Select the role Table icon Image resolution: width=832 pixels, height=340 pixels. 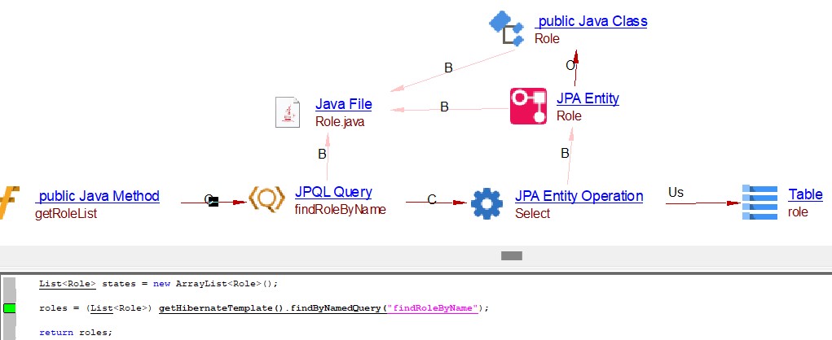pos(759,203)
